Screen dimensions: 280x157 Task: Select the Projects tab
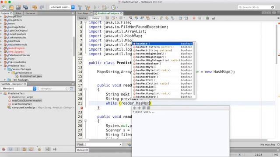[5, 14]
